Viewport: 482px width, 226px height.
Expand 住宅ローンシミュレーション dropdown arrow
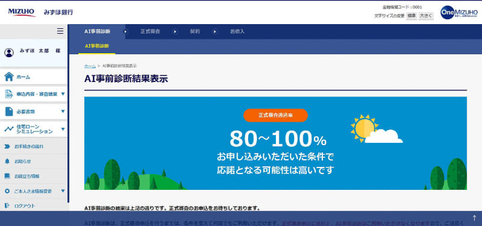pyautogui.click(x=63, y=129)
